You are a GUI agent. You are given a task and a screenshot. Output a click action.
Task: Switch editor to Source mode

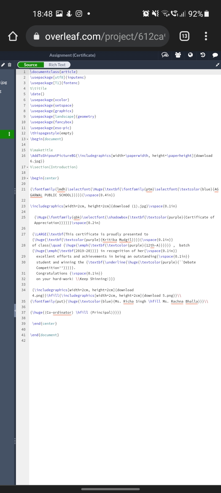[31, 65]
